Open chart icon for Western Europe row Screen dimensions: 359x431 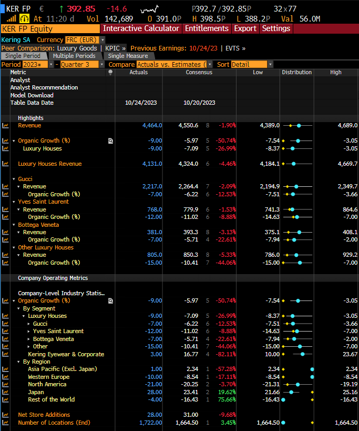pos(5,377)
